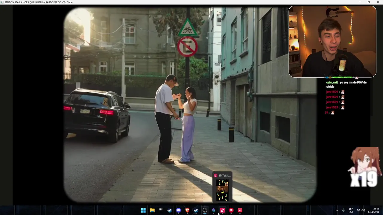Switch to the Brave browser taskbar icon
Viewport: 383px width, 215px height.
(187, 210)
